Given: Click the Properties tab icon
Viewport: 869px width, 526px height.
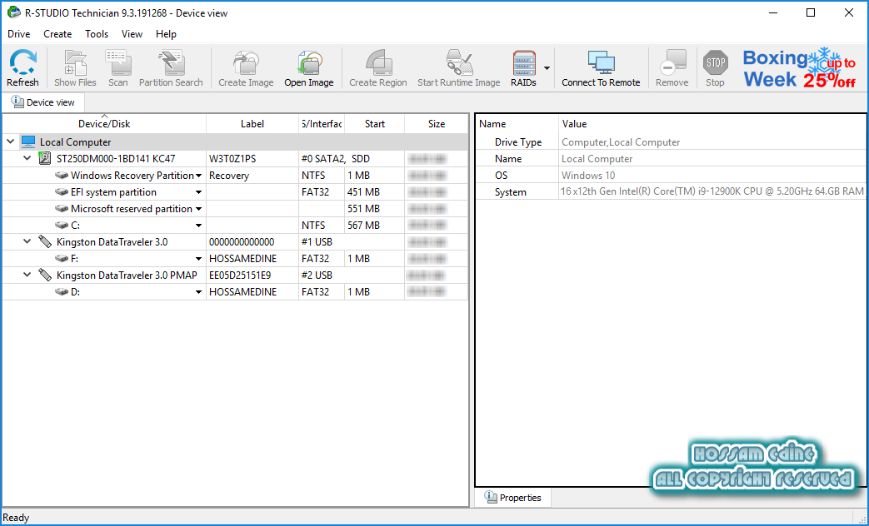Looking at the screenshot, I should (491, 497).
